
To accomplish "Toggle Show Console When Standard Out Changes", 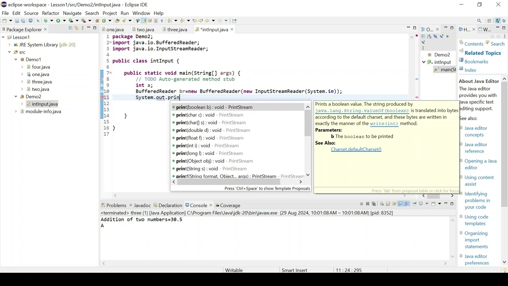I will [400, 204].
